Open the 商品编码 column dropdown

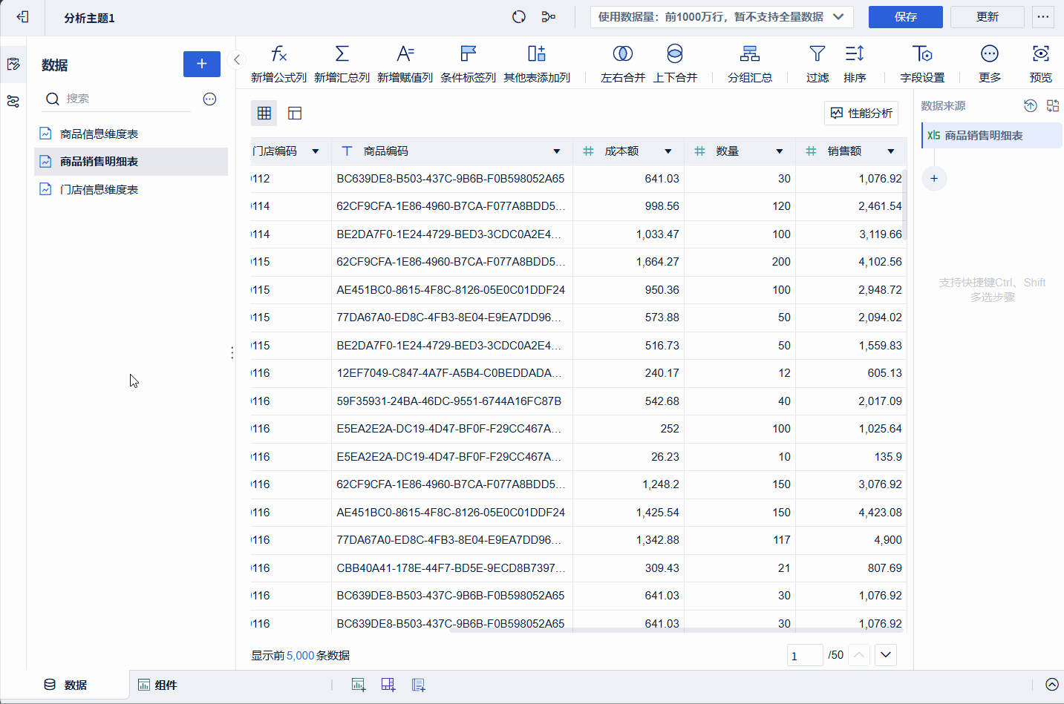556,151
